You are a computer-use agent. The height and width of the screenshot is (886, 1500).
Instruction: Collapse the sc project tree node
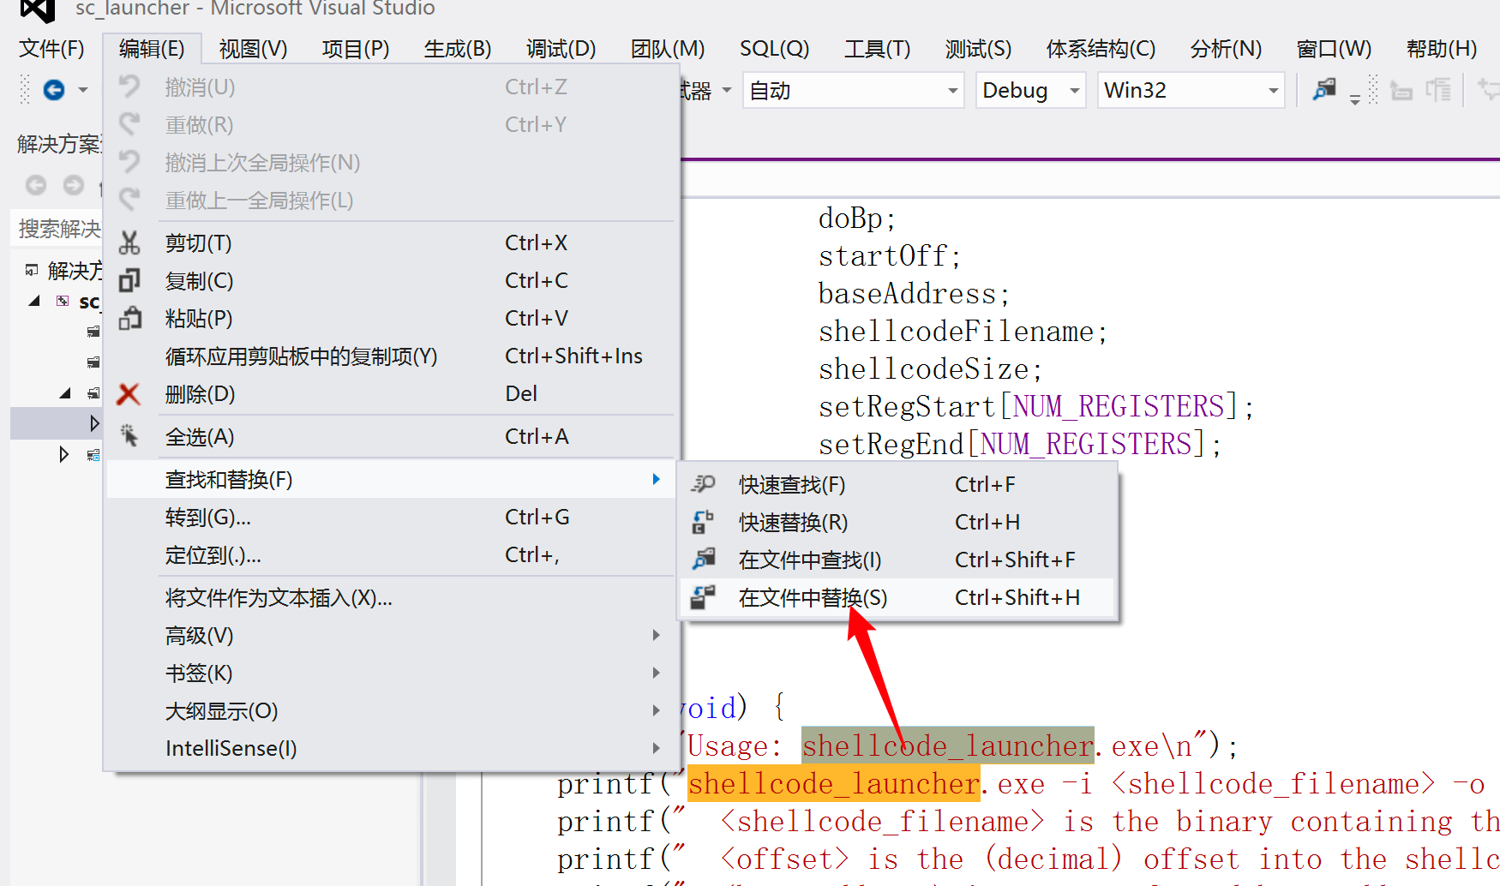pyautogui.click(x=34, y=301)
